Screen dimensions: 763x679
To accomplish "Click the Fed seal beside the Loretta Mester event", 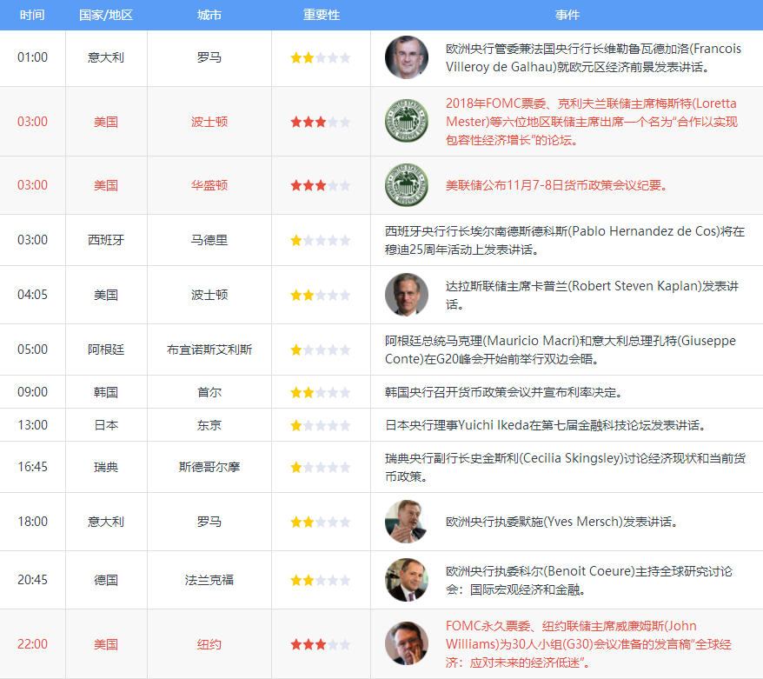I will (x=407, y=121).
